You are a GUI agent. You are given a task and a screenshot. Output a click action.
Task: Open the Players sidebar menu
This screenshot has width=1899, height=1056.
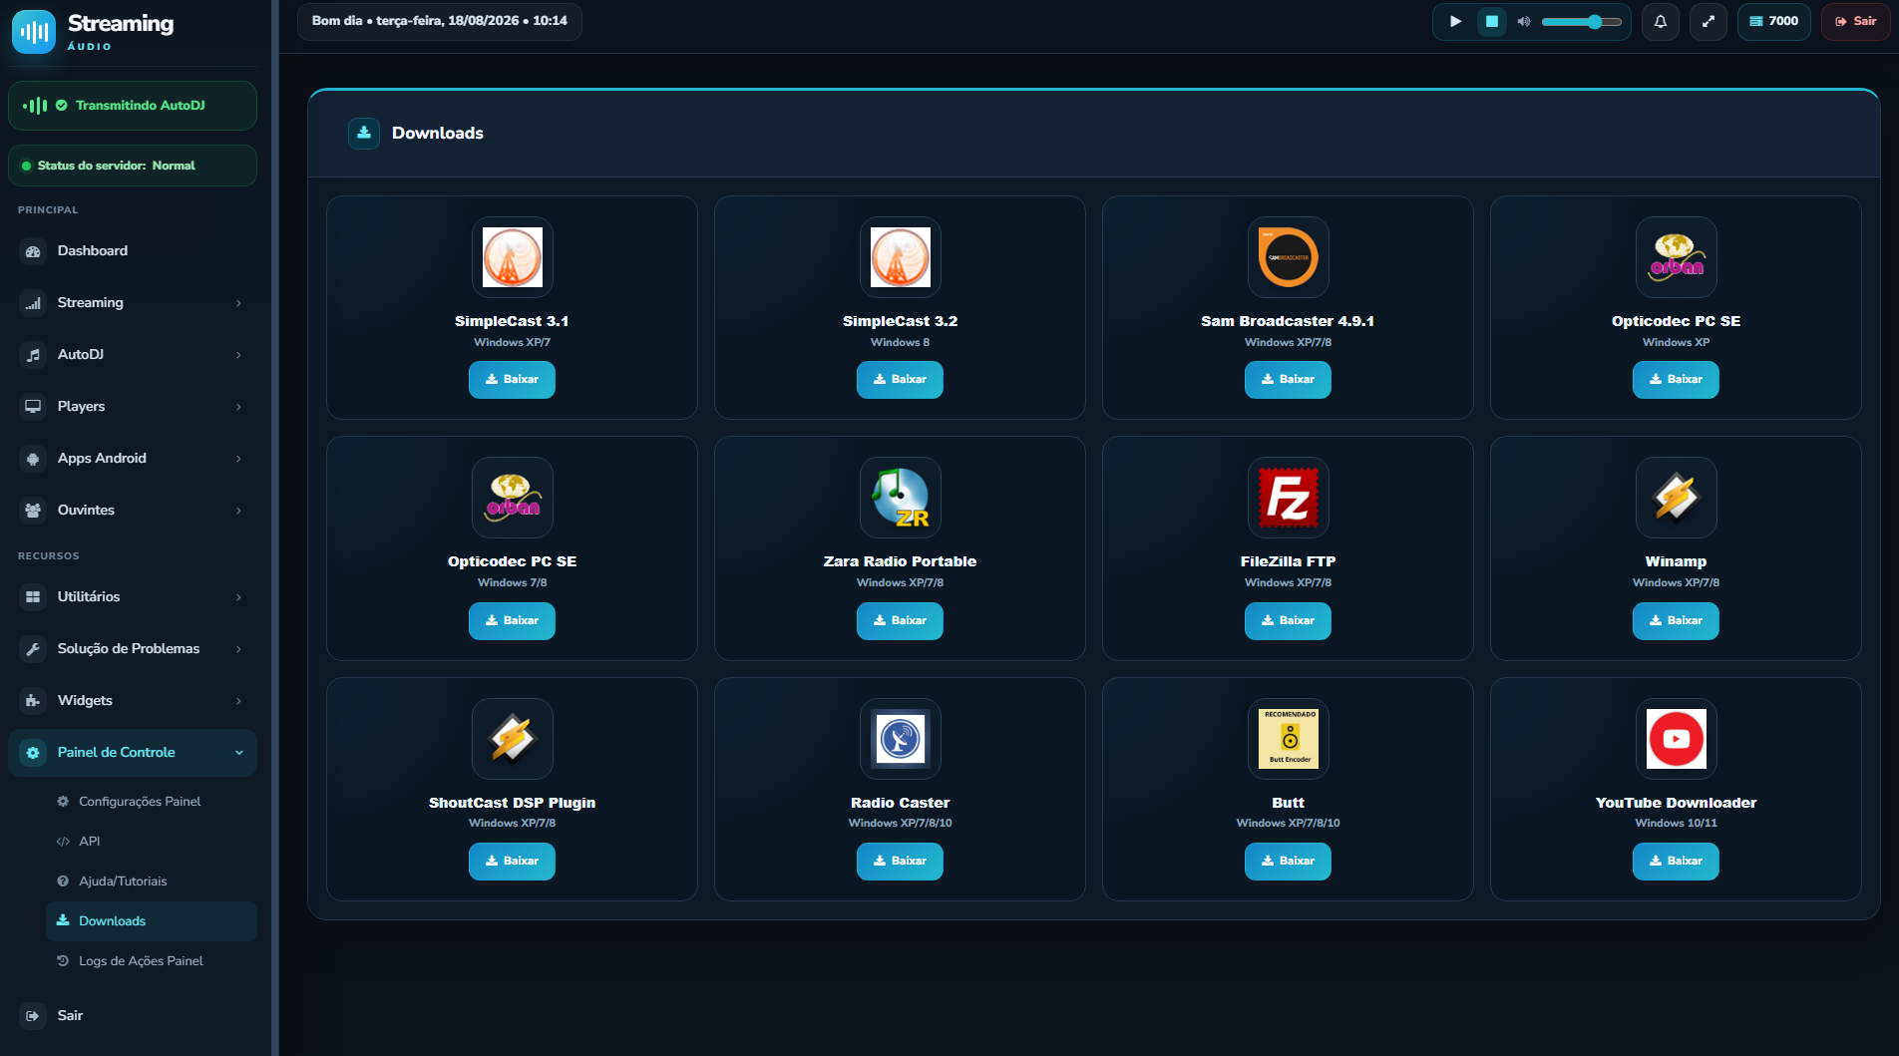click(x=133, y=407)
